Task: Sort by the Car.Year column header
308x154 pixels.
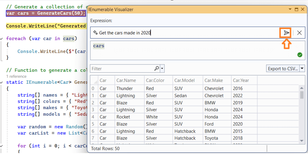Action: 241,80
